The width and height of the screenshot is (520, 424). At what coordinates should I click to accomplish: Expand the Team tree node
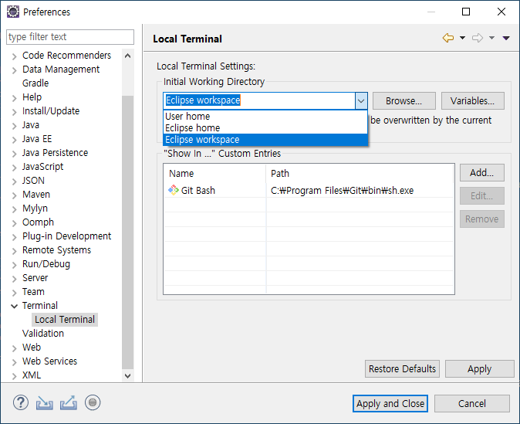point(14,293)
